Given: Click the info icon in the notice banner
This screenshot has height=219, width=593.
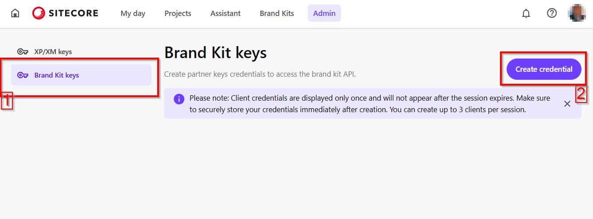Looking at the screenshot, I should pyautogui.click(x=179, y=98).
